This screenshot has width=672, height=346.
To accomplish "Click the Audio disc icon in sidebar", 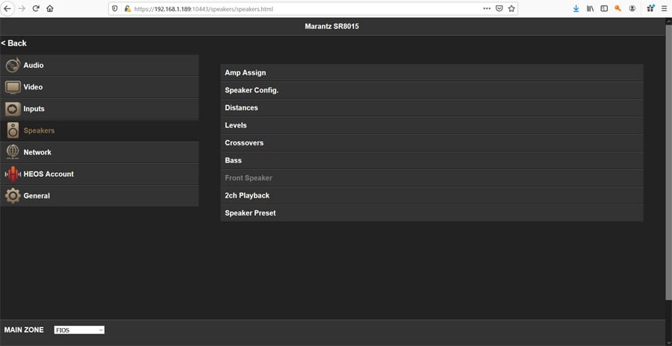I will [x=13, y=66].
